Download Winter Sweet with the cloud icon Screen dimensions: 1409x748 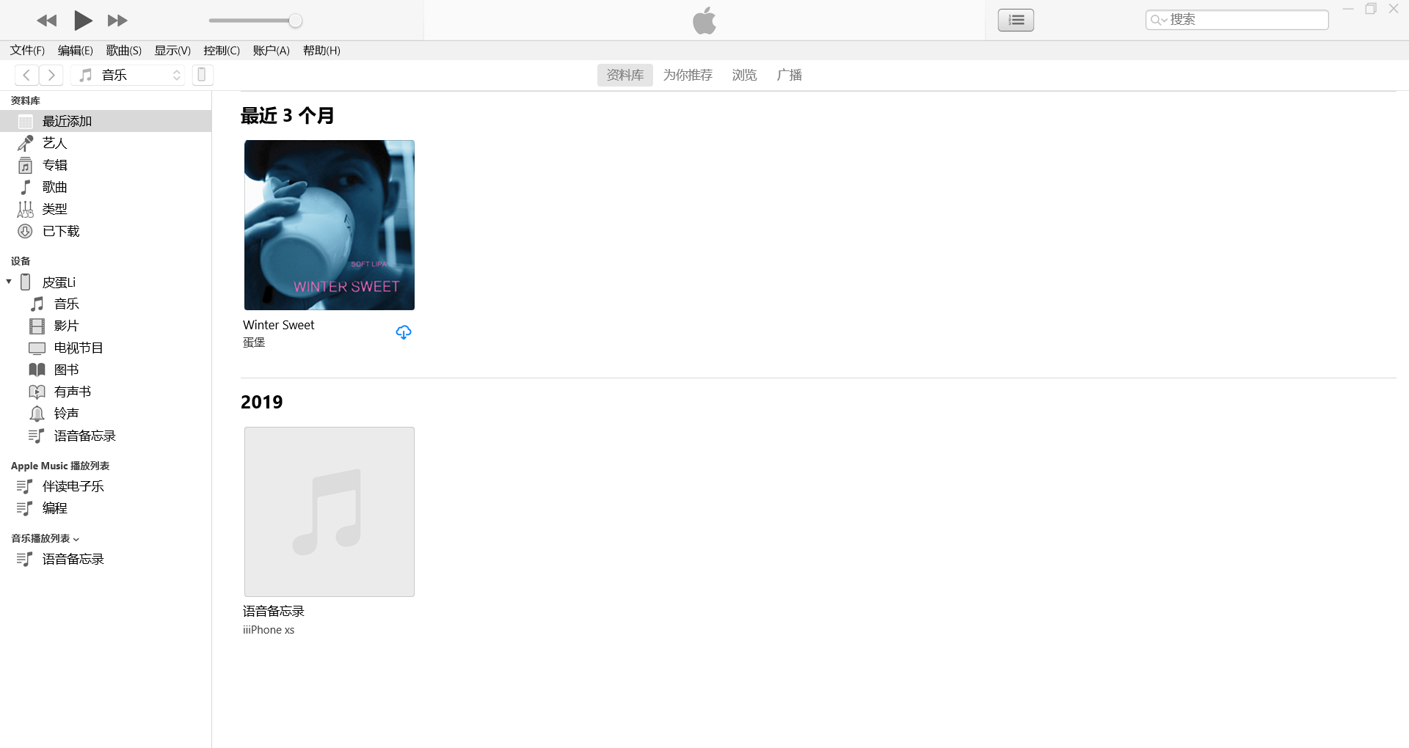coord(404,333)
